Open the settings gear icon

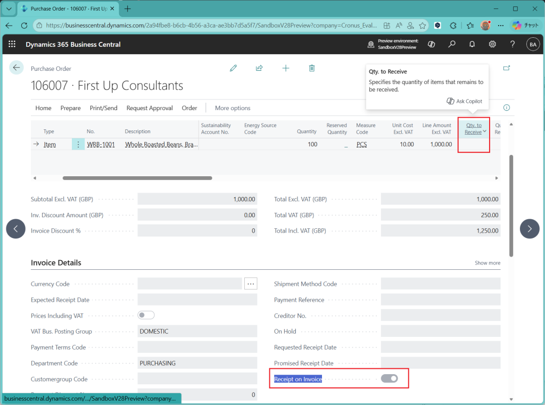(493, 44)
